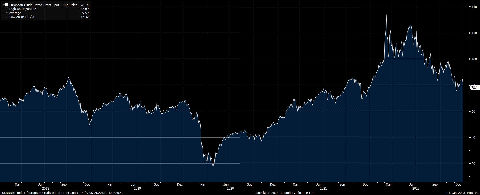This screenshot has width=480, height=195.
Task: Click the Bloomberg Finance L.P. copyright text
Action: pos(284,193)
